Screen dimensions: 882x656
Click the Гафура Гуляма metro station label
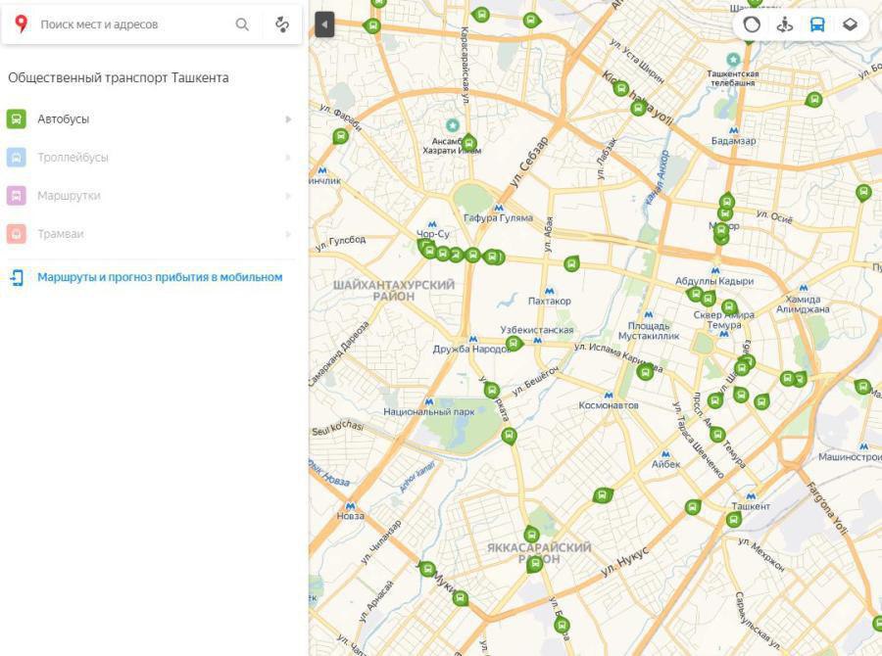point(498,218)
